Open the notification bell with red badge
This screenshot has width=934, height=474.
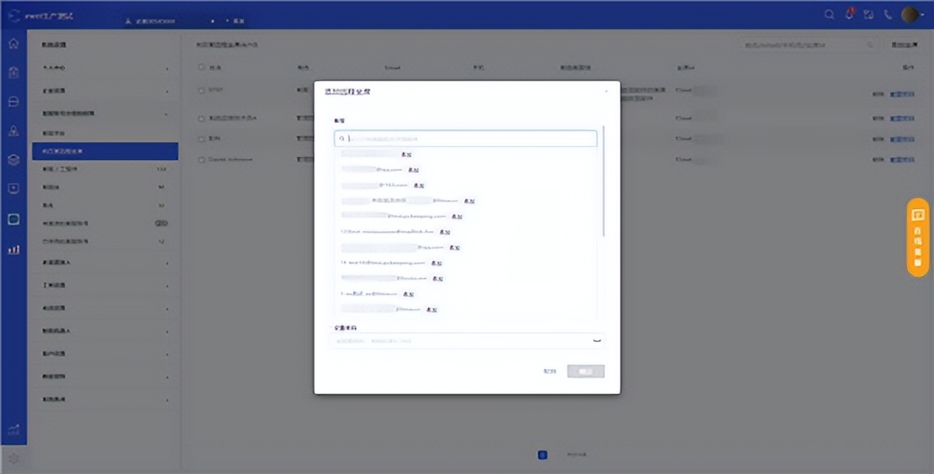(x=850, y=14)
